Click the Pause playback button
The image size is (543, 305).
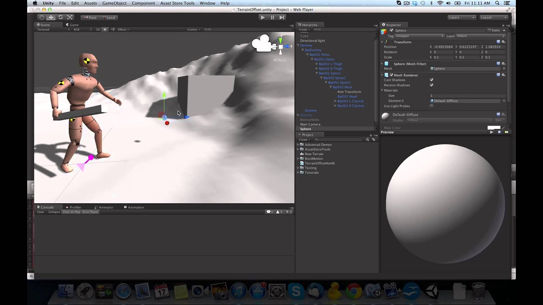tap(272, 17)
